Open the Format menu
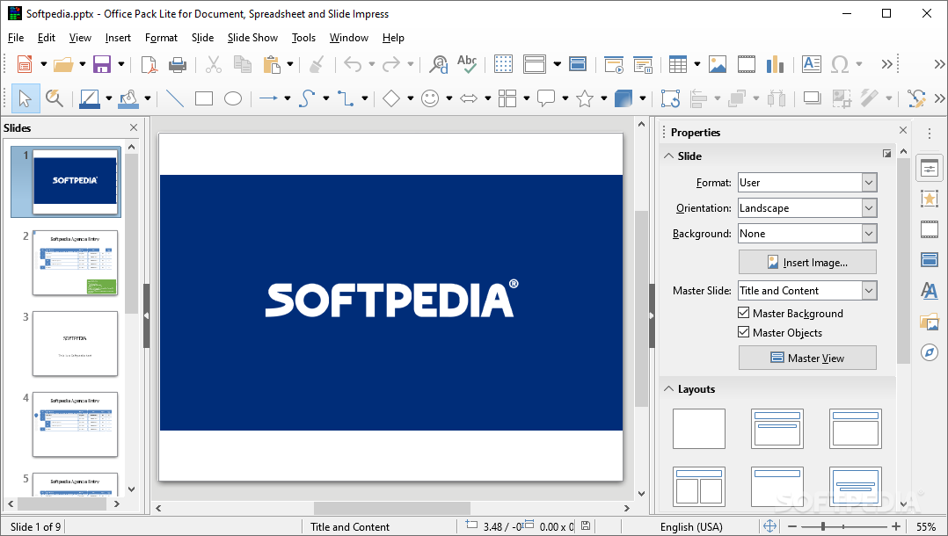 click(162, 38)
